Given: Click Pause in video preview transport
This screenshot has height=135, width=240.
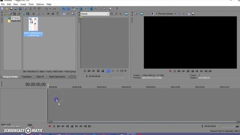Looking at the screenshot, I should pyautogui.click(x=188, y=71).
